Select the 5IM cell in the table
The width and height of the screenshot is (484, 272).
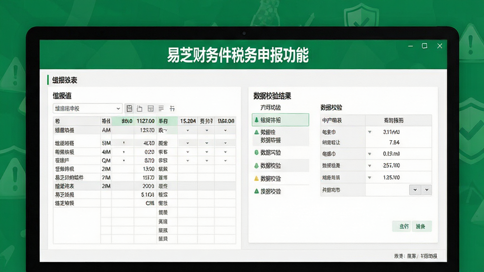106,143
